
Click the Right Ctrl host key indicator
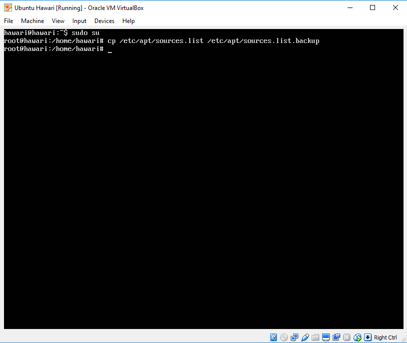point(385,337)
